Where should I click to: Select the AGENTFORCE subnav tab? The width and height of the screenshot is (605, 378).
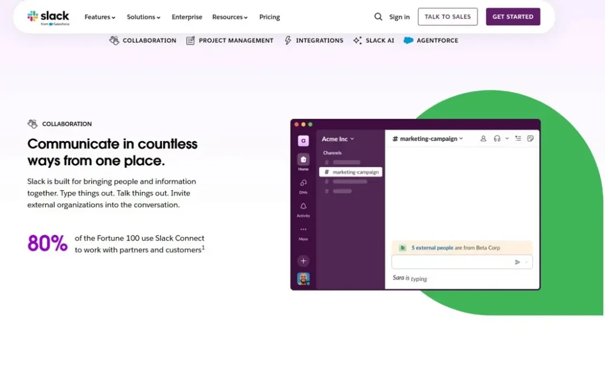[431, 40]
